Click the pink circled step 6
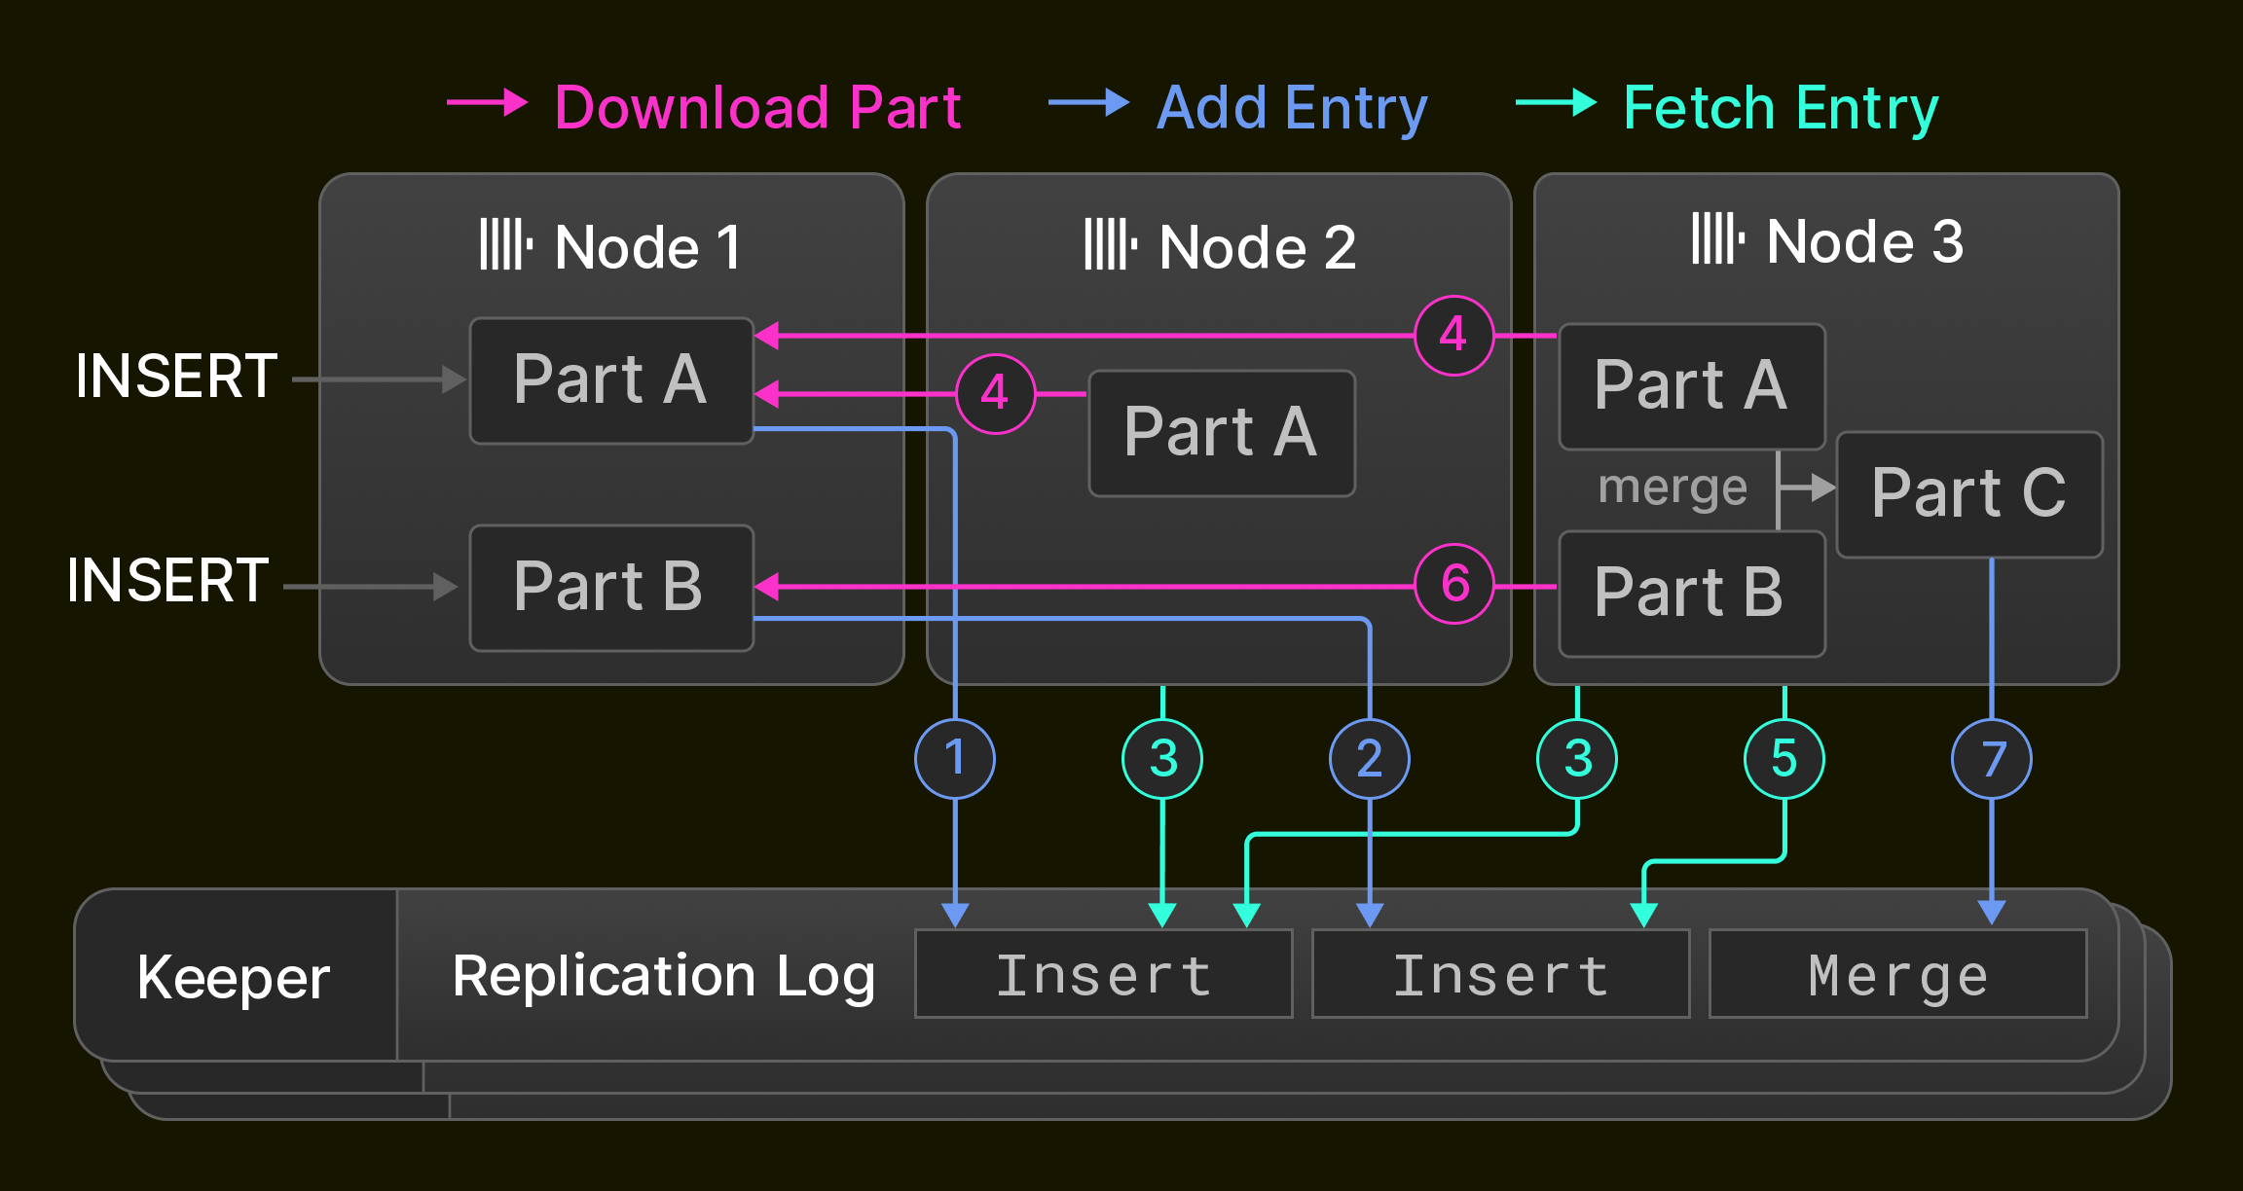 1454,584
